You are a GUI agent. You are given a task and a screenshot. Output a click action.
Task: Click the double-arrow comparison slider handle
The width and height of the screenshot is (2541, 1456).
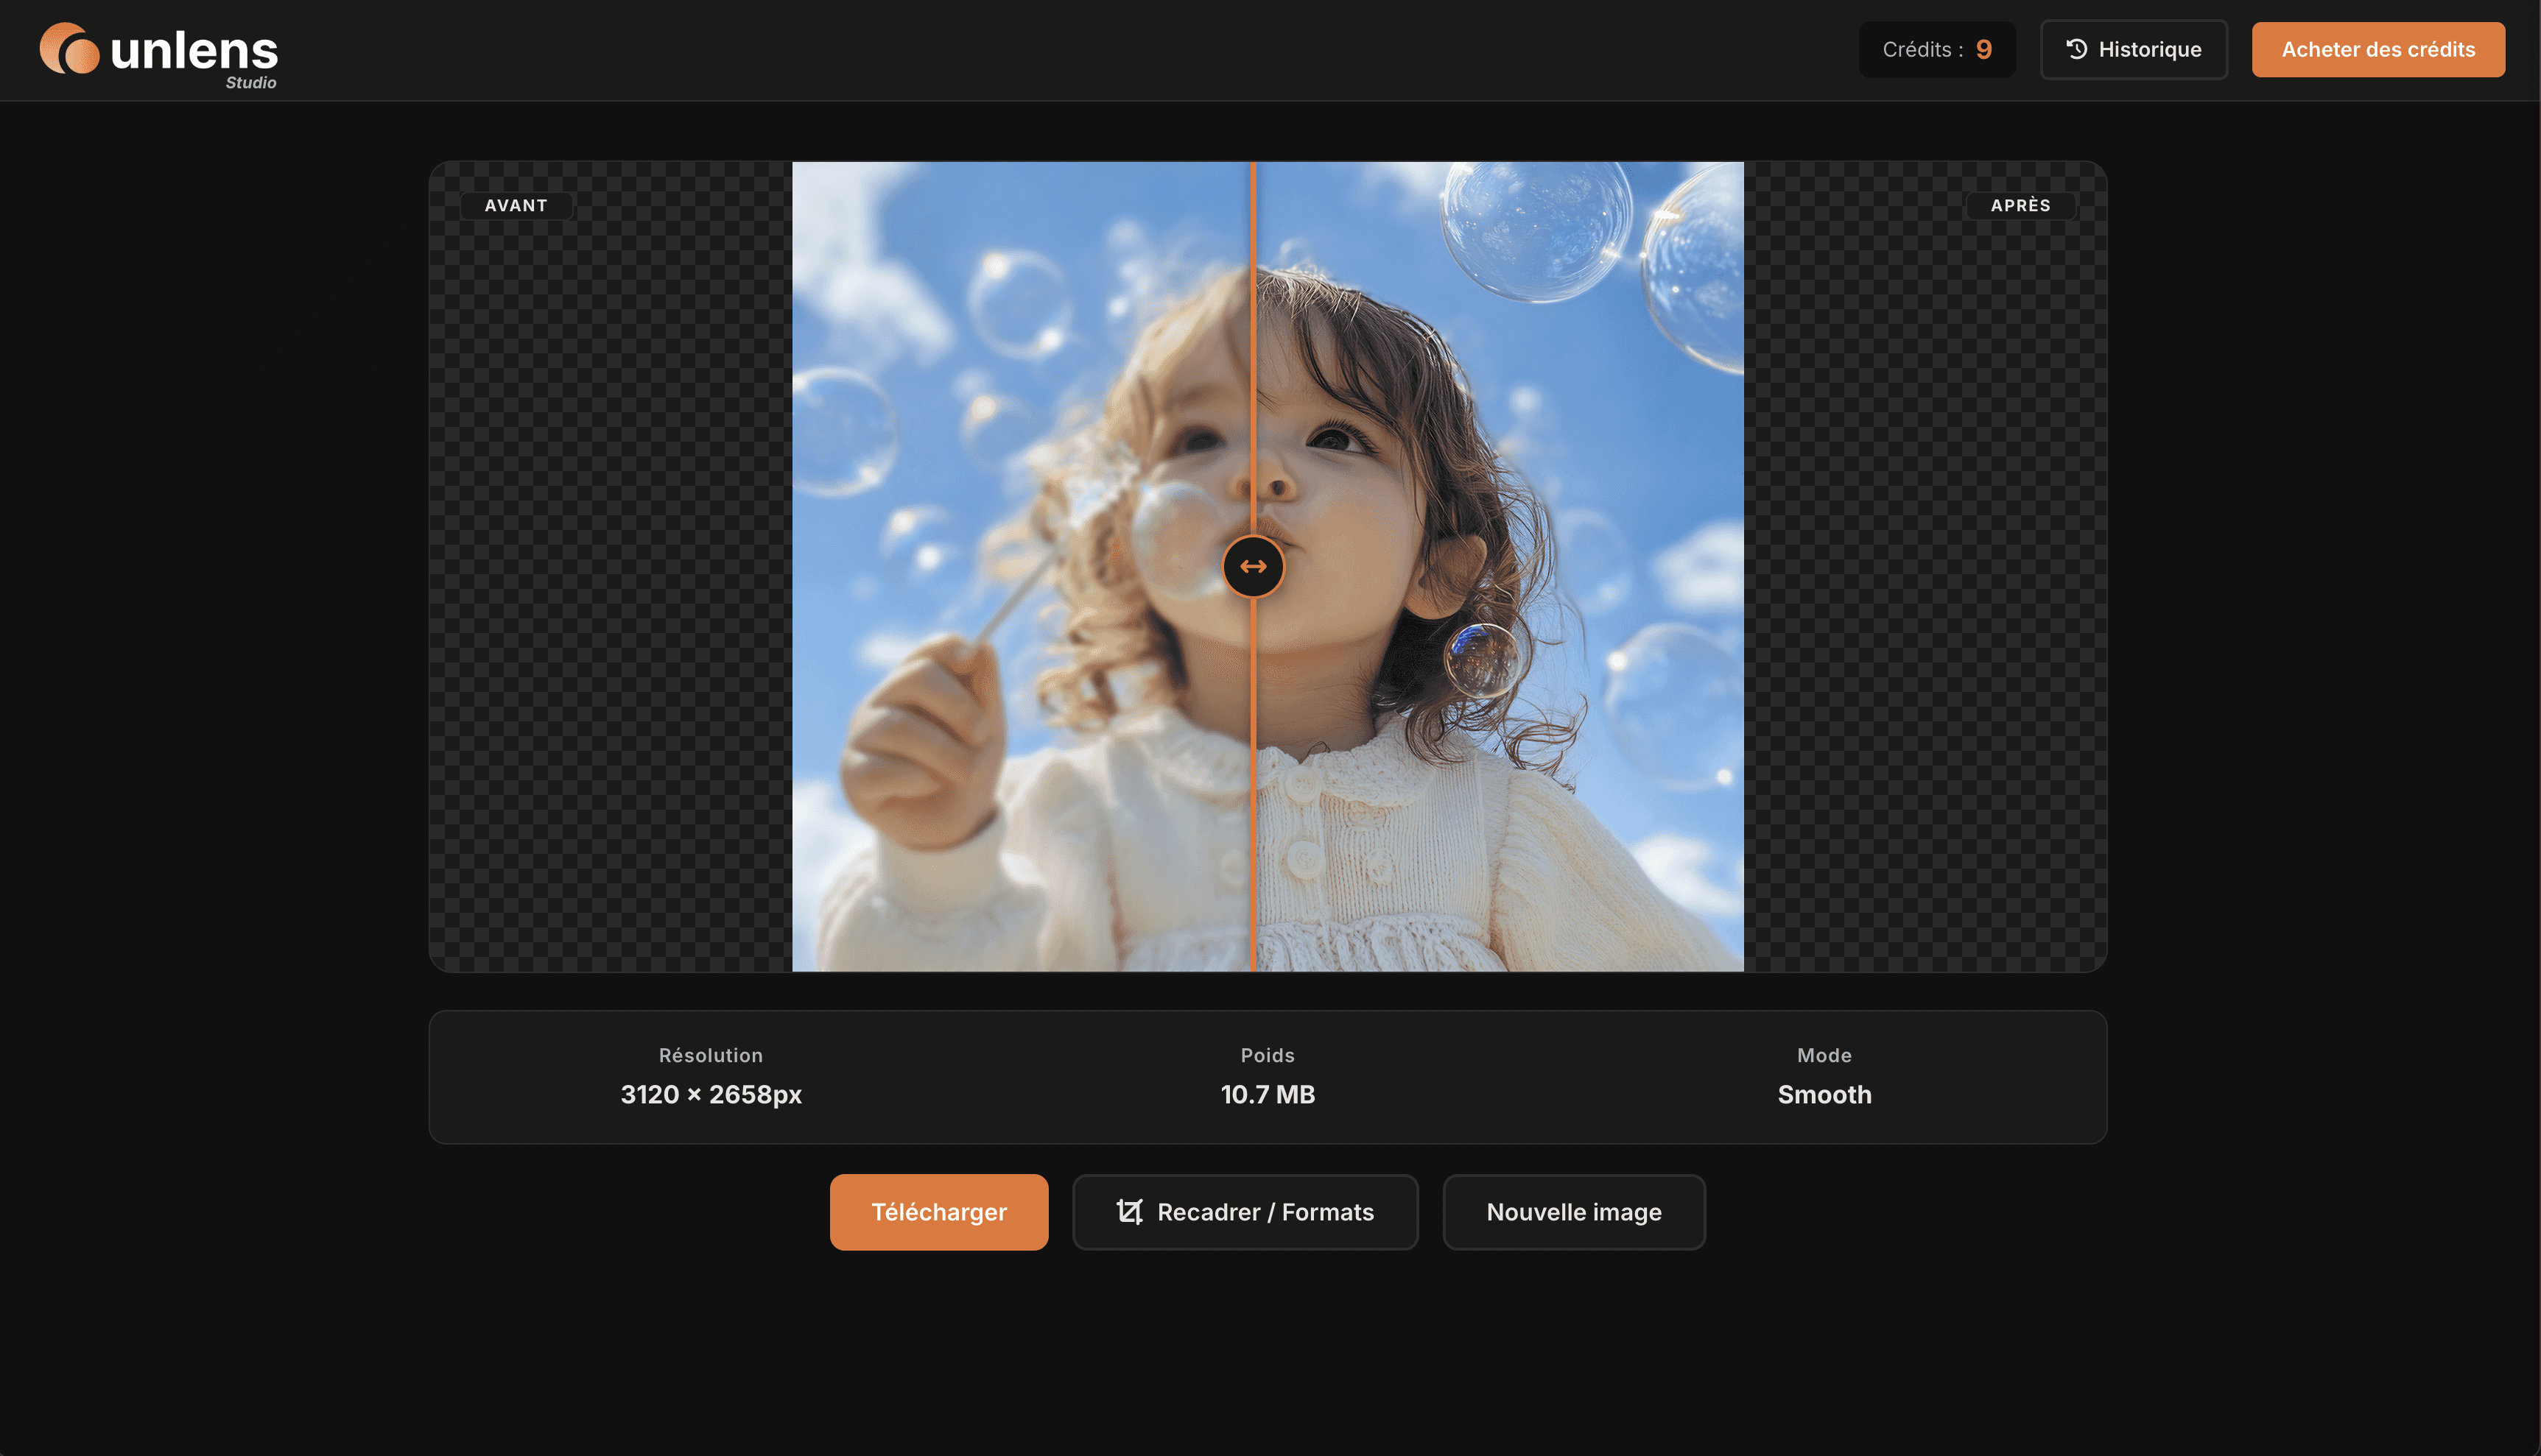(x=1253, y=567)
